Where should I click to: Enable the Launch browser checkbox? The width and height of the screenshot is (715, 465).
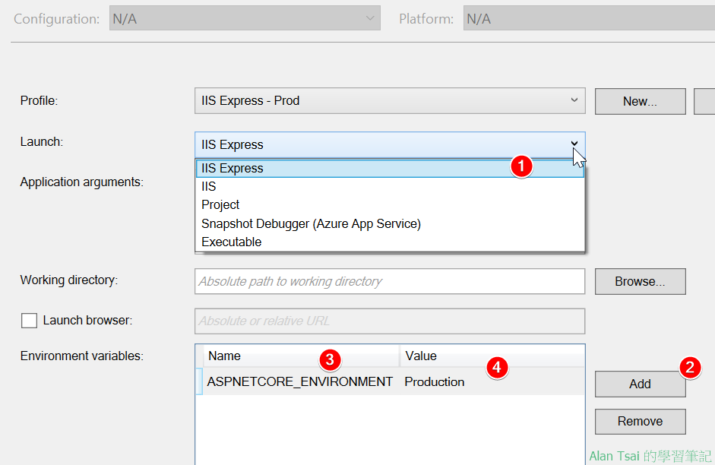coord(29,321)
